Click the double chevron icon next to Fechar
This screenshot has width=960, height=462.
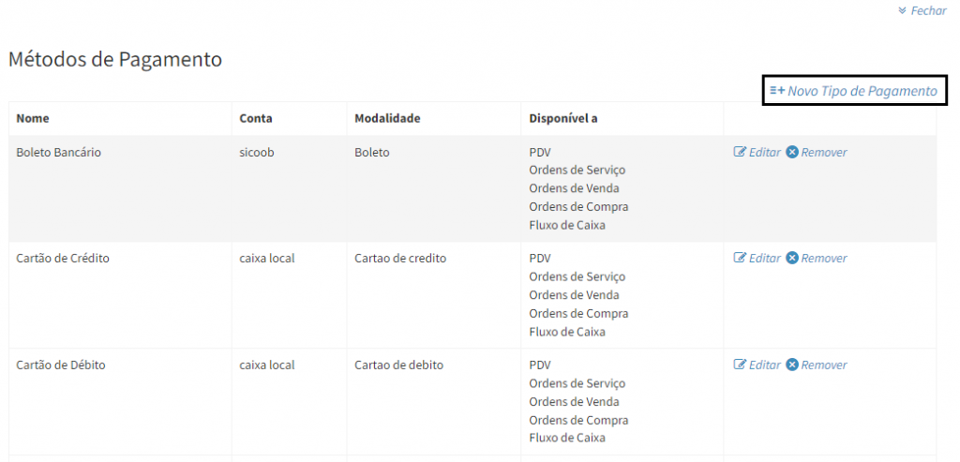[x=902, y=10]
